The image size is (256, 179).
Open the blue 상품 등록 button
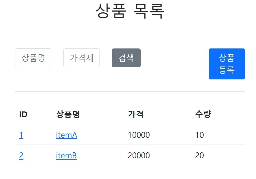pos(227,64)
